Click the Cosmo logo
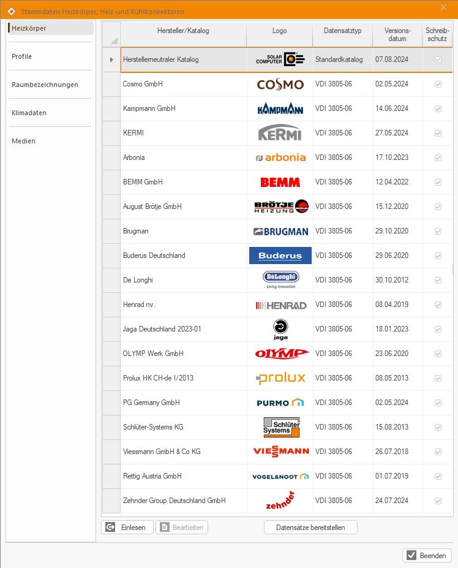458x568 pixels. click(280, 85)
